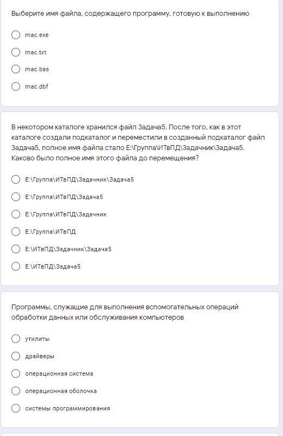Click the question text about file Задача5 path
The height and width of the screenshot is (436, 283).
click(138, 142)
